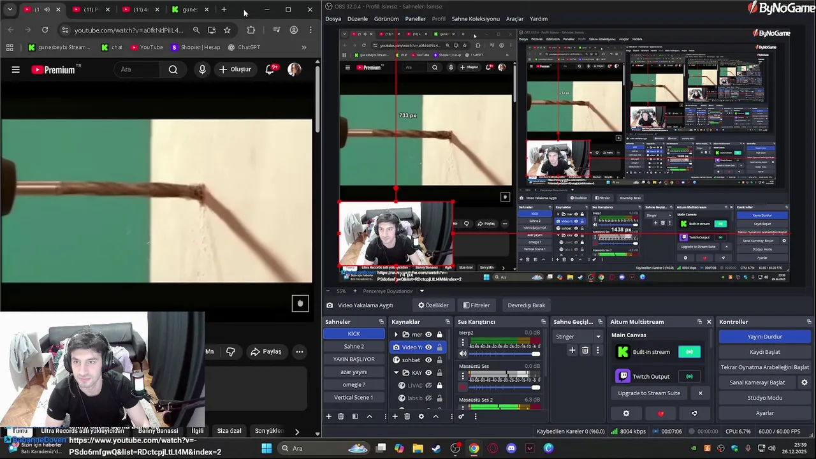Select YAYIN BAŞLIYOR scene
The height and width of the screenshot is (459, 816).
354,360
